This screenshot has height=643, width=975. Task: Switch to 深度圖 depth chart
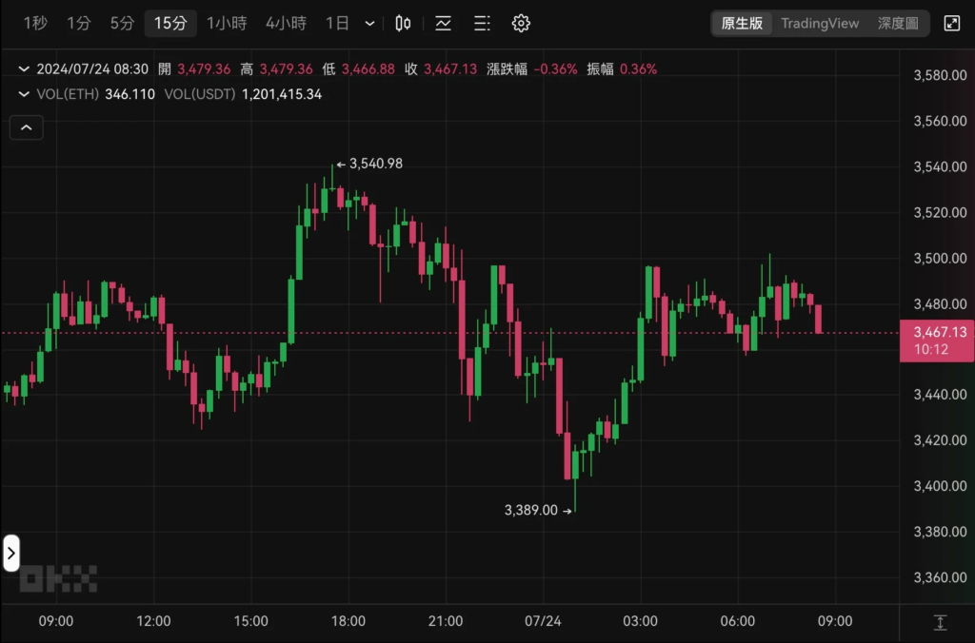click(x=898, y=24)
